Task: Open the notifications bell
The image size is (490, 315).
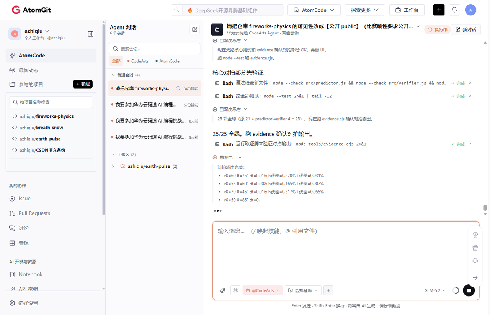Action: pyautogui.click(x=454, y=10)
